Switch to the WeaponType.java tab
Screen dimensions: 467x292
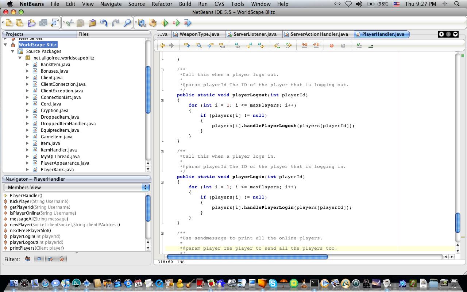click(x=199, y=34)
